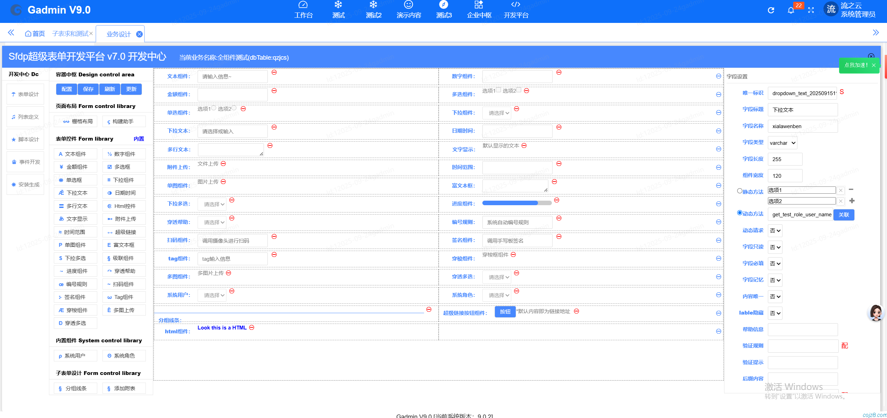Viewport: 887px width, 418px height.
Task: Open the notification bell icon
Action: pos(791,10)
